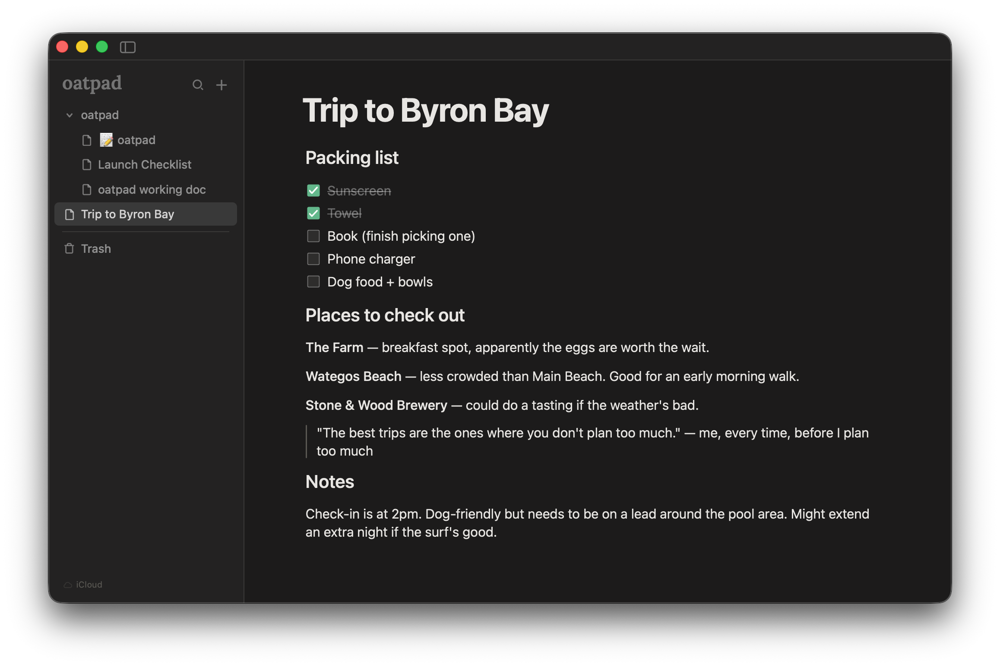Click the note emoji beside oatpad note

point(106,139)
